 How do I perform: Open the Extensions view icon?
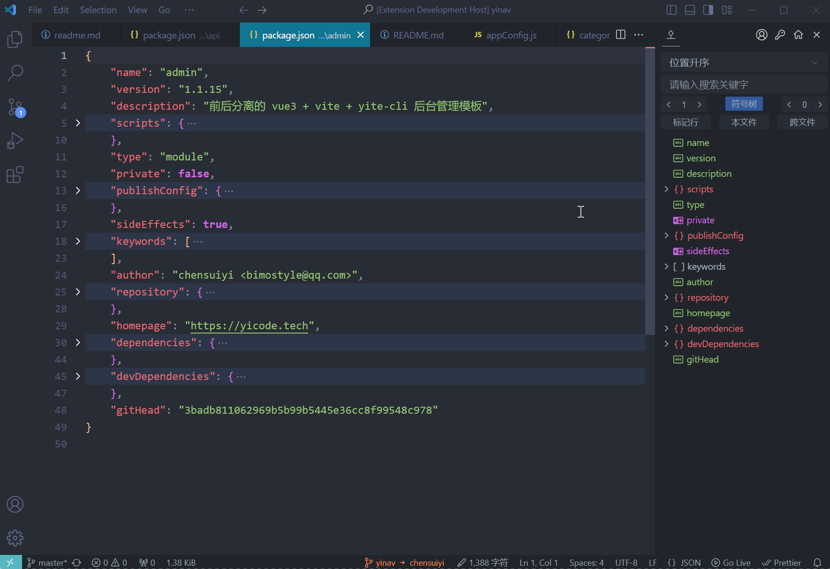(x=15, y=175)
